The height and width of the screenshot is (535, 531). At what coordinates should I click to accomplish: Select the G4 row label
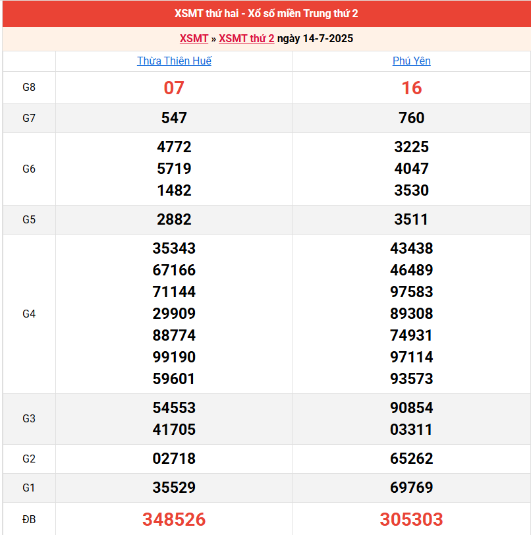tap(29, 314)
